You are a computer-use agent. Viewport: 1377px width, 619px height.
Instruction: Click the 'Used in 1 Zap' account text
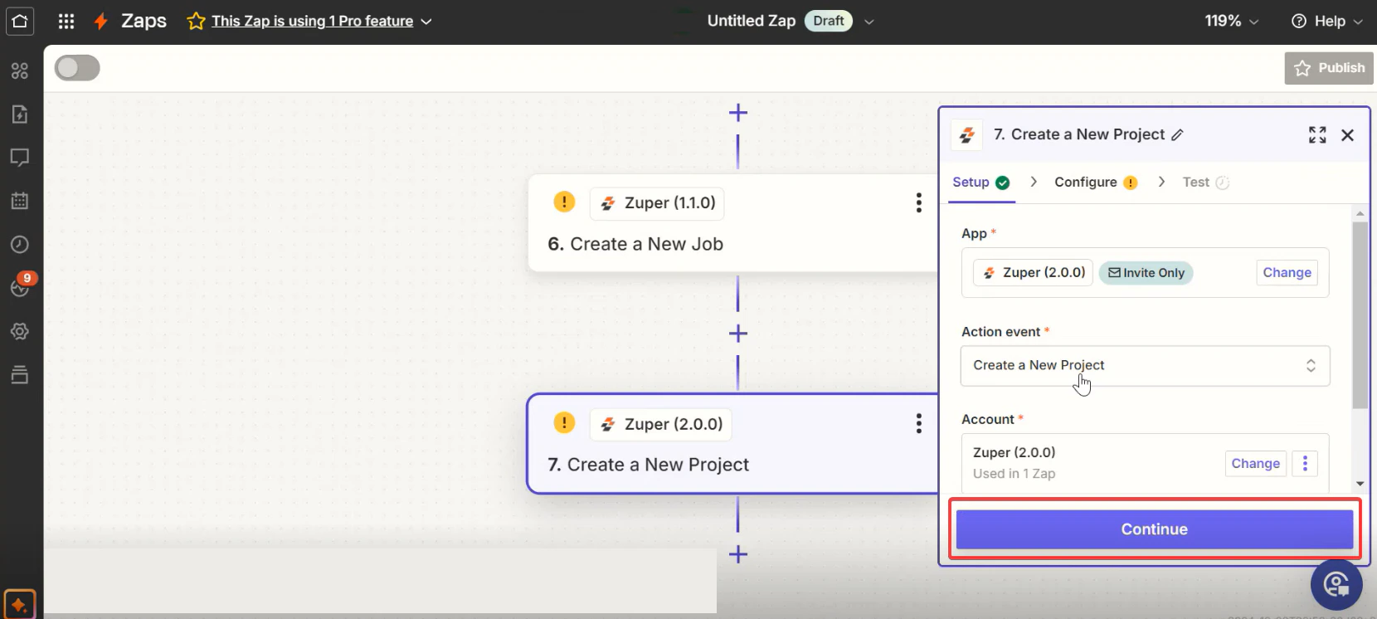1014,474
